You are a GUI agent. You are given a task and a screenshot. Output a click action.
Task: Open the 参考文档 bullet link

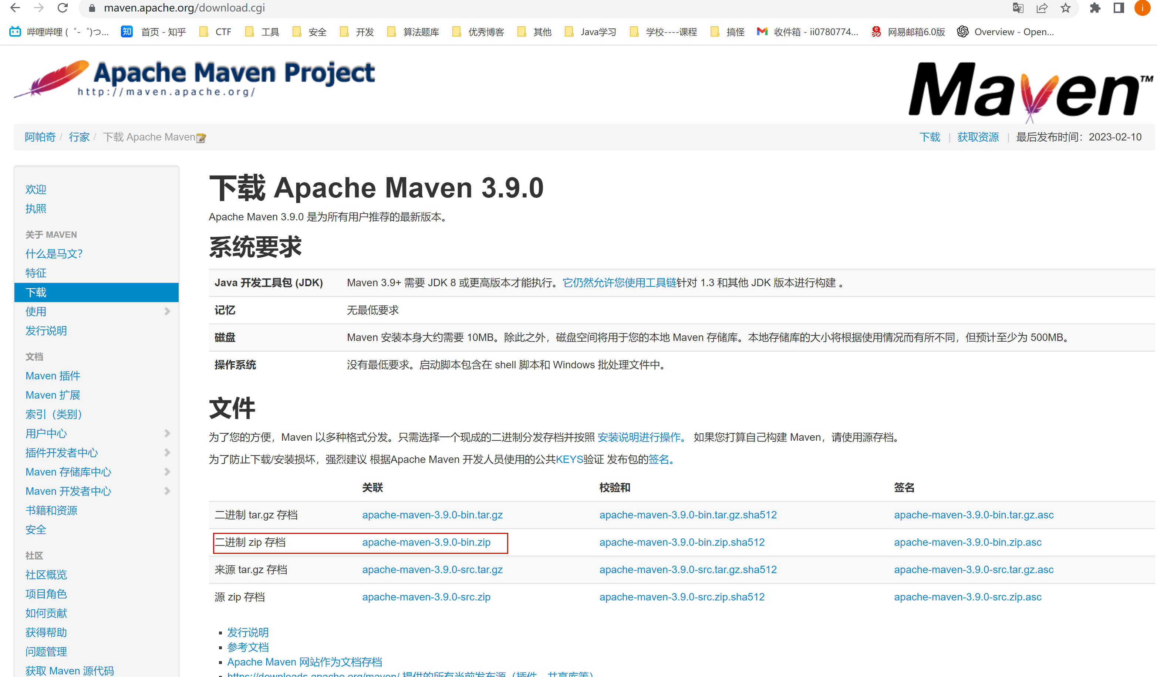(248, 647)
